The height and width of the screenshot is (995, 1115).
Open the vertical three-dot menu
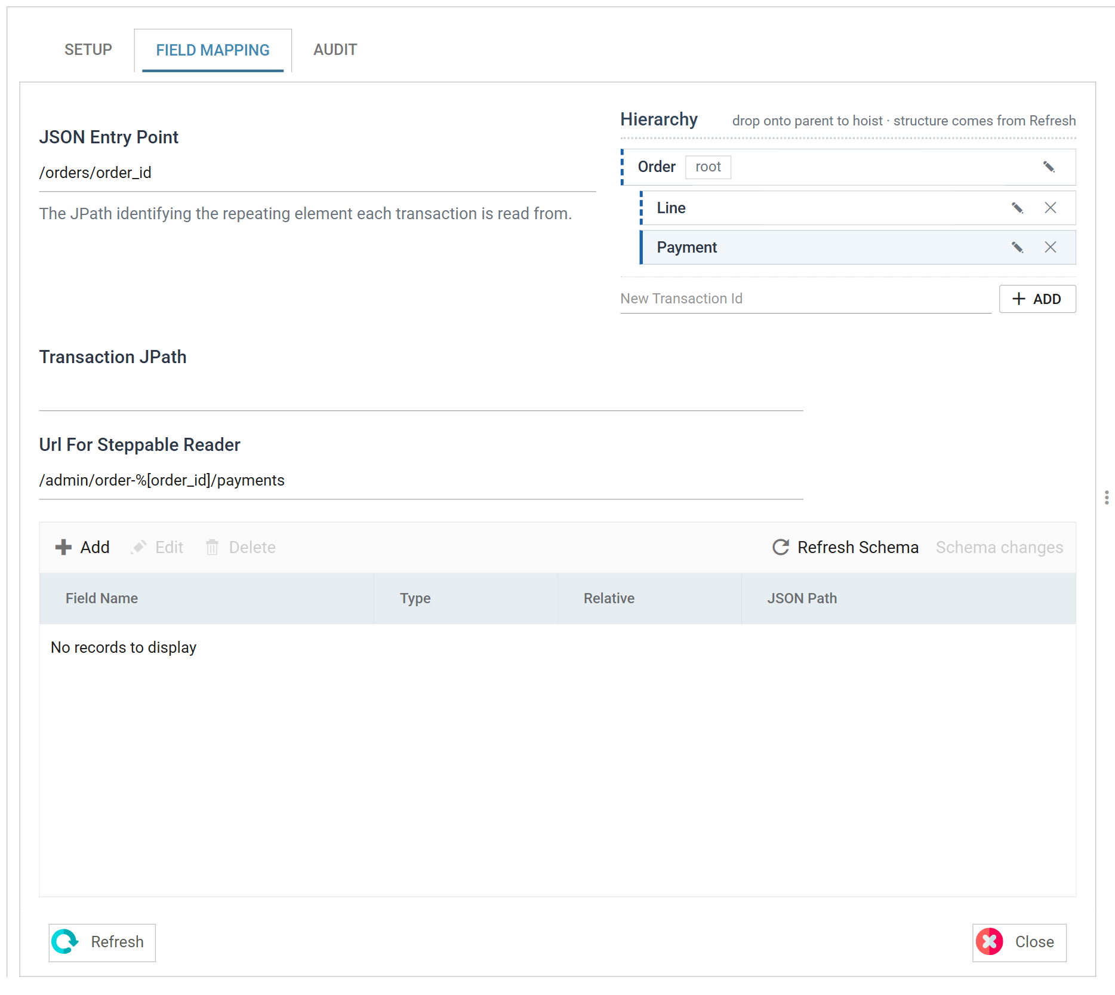click(1107, 497)
